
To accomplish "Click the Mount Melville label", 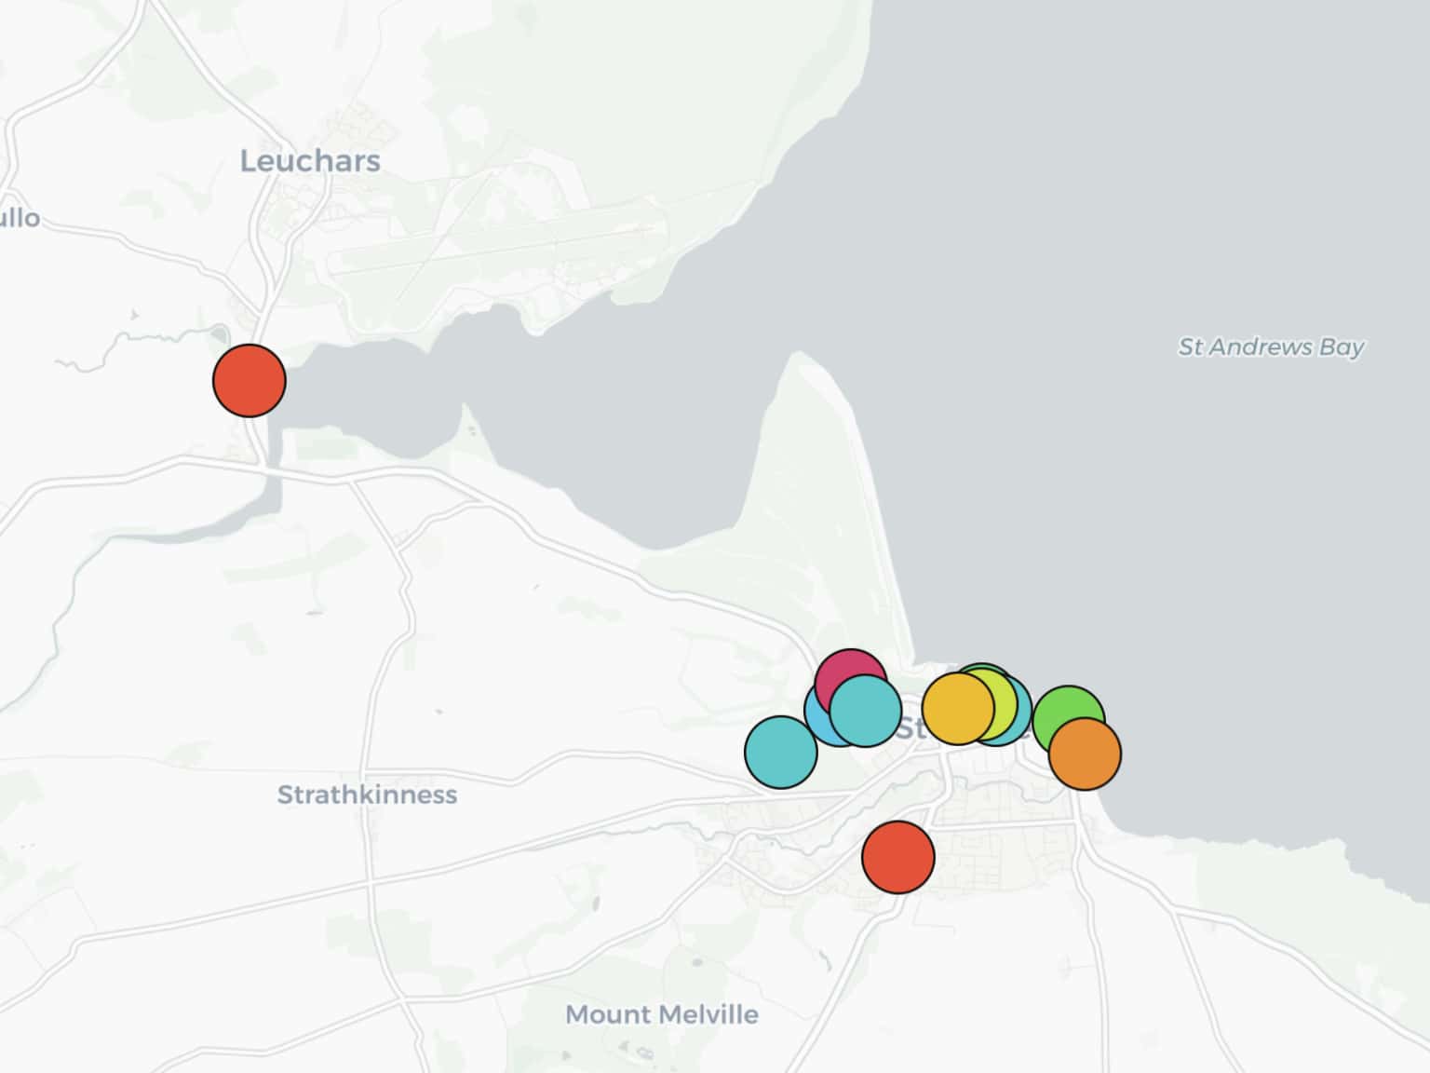I will tap(661, 1014).
